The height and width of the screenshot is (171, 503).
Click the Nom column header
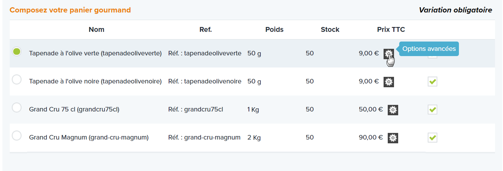pyautogui.click(x=97, y=29)
